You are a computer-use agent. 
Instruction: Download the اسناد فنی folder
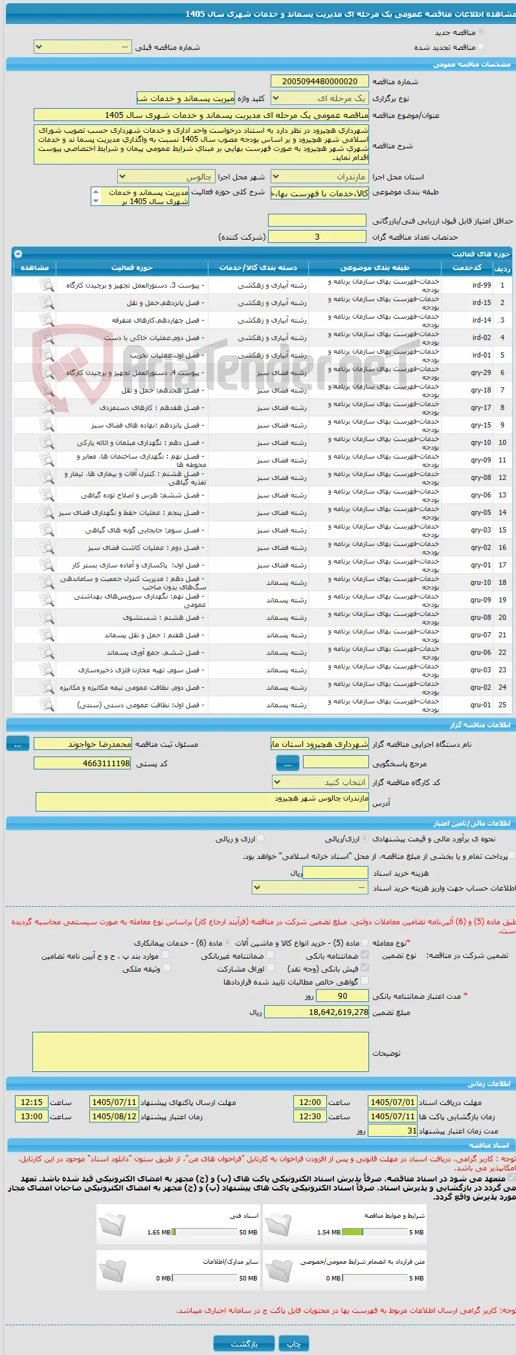pyautogui.click(x=113, y=1224)
